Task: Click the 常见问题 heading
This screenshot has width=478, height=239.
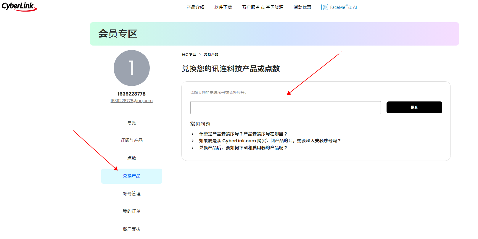Action: click(x=200, y=124)
